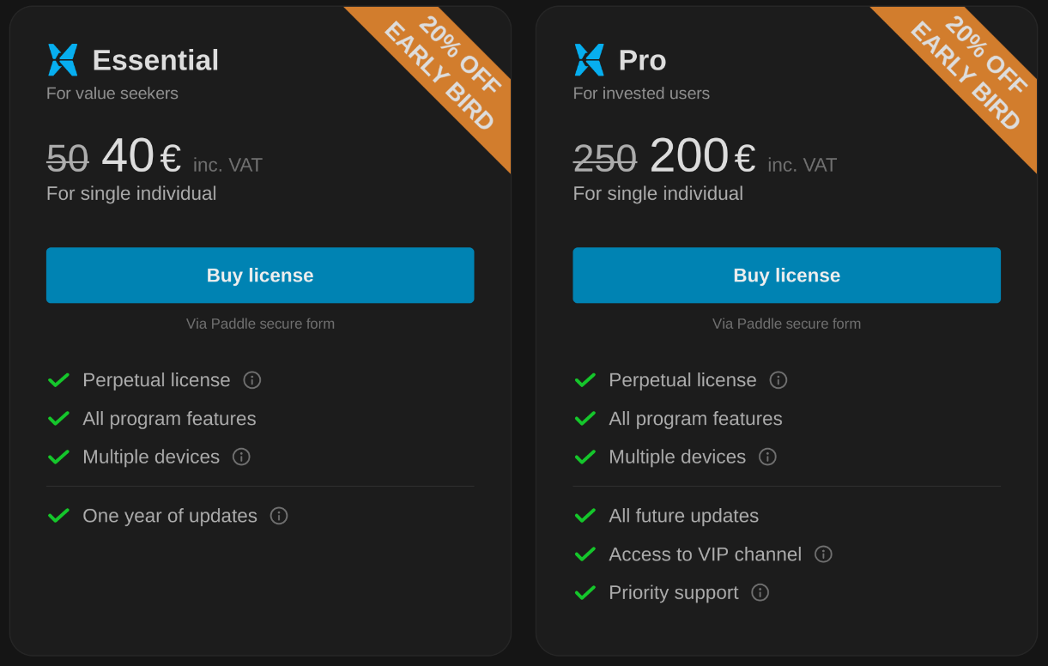1048x666 pixels.
Task: Buy the Essential license
Action: coord(260,275)
